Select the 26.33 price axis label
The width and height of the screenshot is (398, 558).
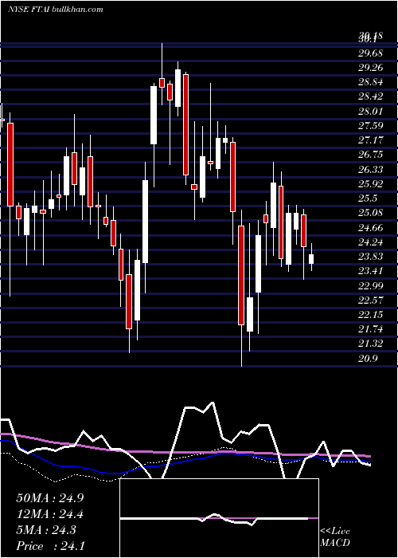tap(371, 169)
